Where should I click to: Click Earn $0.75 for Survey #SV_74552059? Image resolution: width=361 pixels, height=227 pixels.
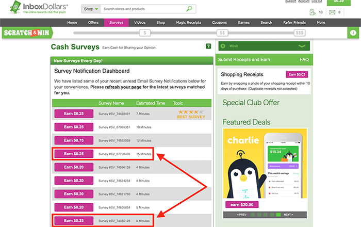click(x=74, y=140)
